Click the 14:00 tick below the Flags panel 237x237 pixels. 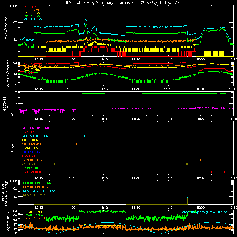click(71, 178)
